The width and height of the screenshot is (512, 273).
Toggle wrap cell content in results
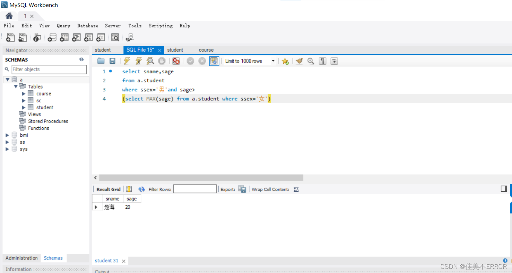click(296, 189)
